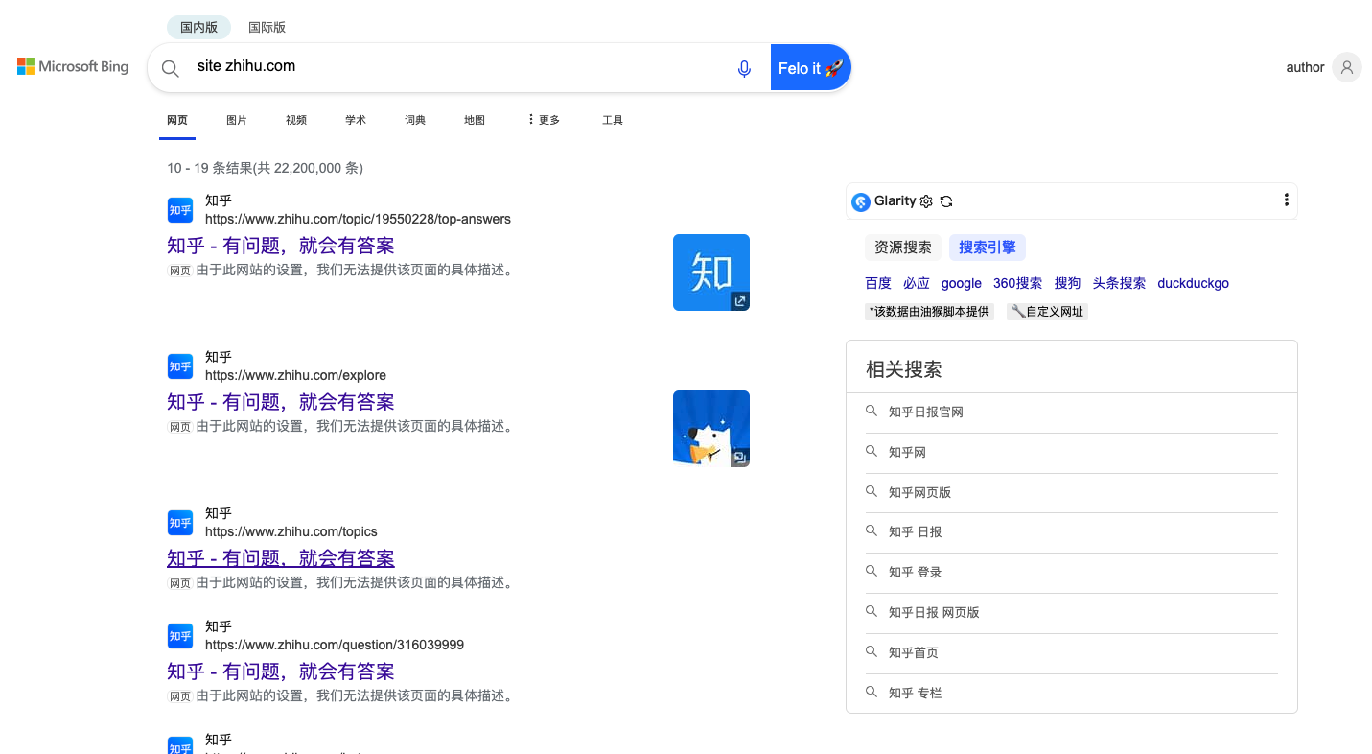Screen dimensions: 1372x754
Task: Click search icon beside 知乎 登录
Action: pos(872,571)
